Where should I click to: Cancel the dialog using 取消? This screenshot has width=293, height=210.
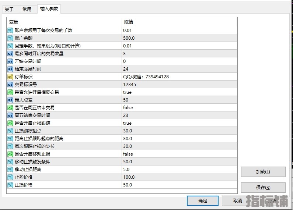(x=237, y=200)
